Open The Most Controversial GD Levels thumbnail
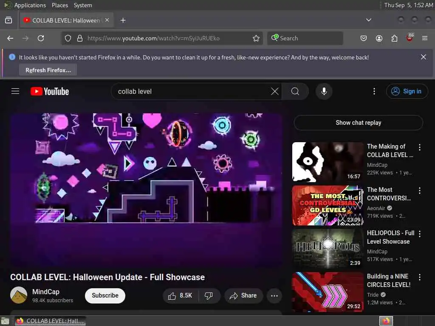 coord(328,205)
